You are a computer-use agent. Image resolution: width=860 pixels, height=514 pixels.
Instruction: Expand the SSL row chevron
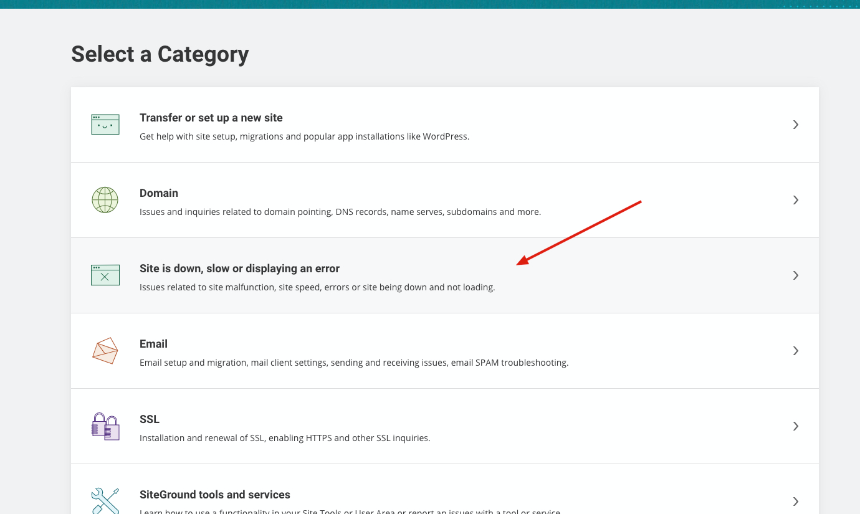795,426
